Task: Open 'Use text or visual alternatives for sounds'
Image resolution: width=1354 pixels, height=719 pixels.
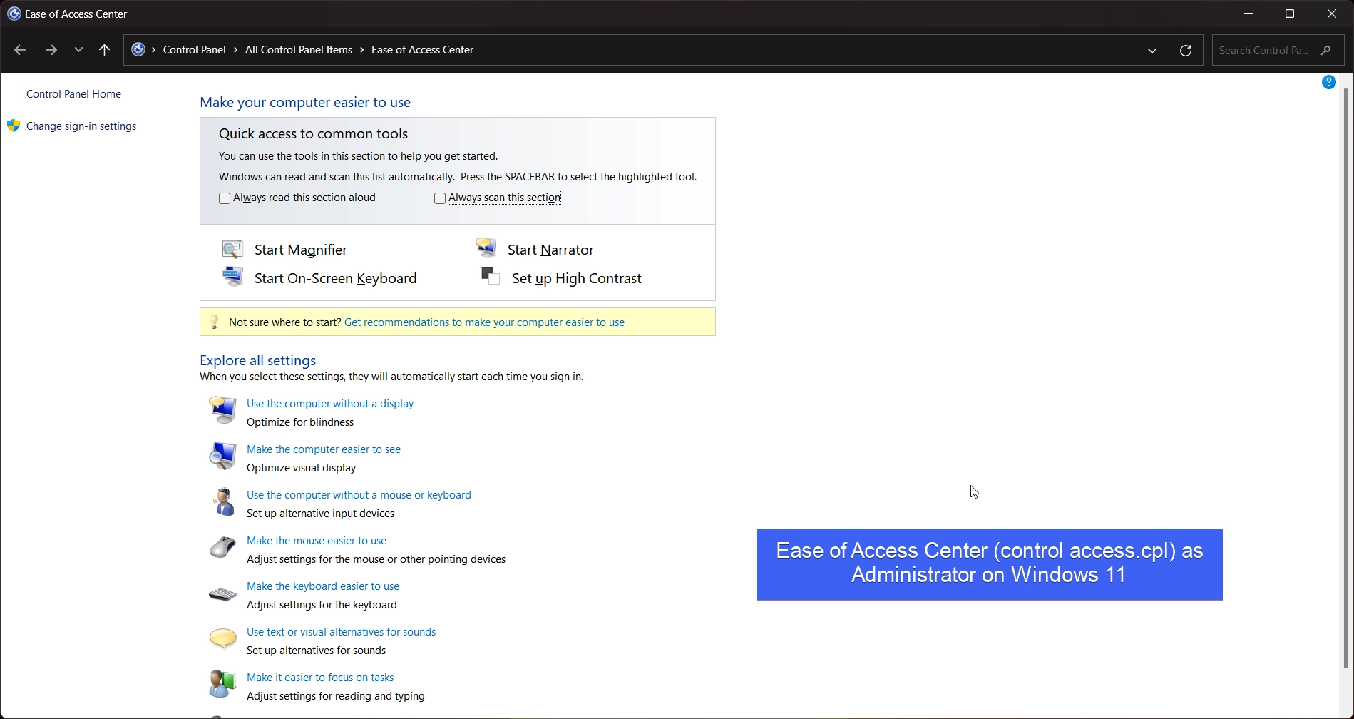Action: pyautogui.click(x=341, y=632)
